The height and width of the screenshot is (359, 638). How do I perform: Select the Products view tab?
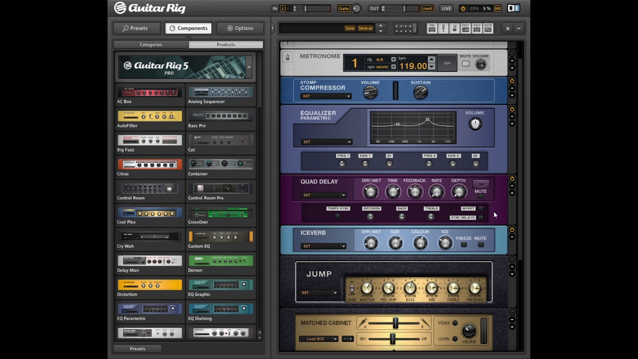tap(226, 45)
